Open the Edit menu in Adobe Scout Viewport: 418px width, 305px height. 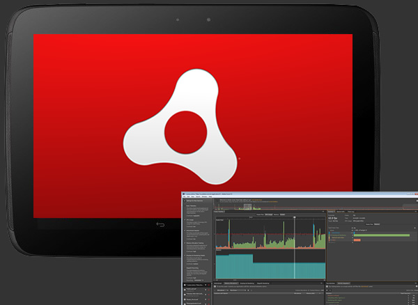[188, 196]
